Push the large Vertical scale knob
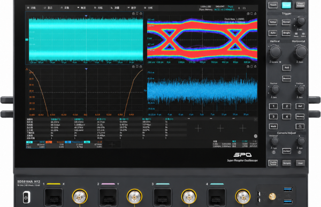 pyautogui.click(x=276, y=51)
